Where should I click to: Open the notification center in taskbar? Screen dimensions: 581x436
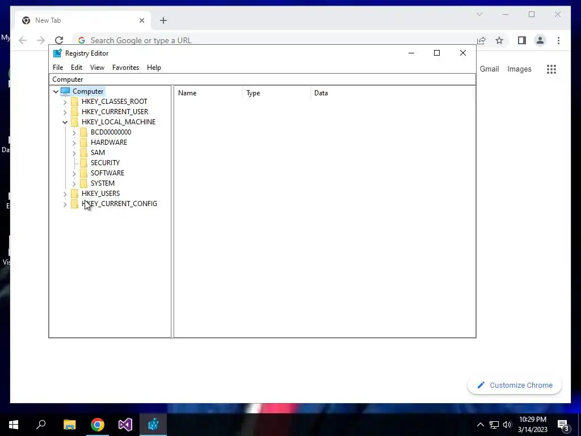point(563,425)
